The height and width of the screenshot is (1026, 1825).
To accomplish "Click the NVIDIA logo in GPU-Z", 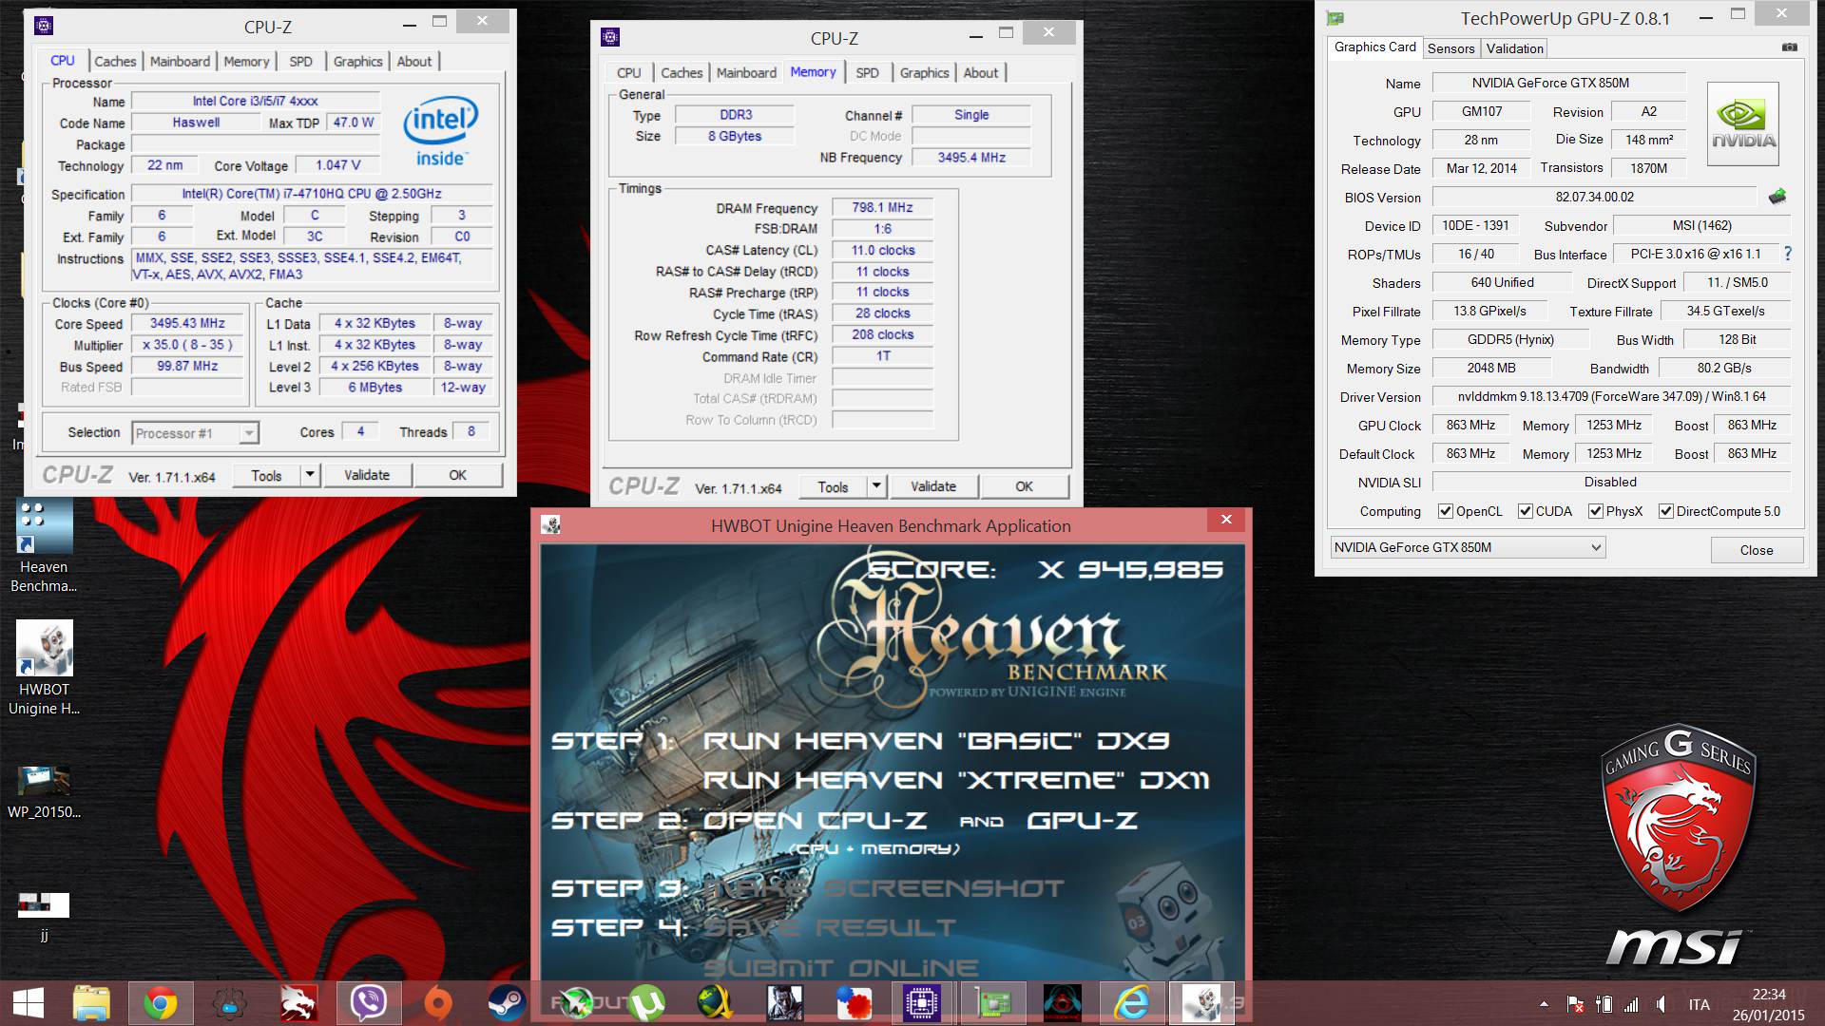I will pyautogui.click(x=1743, y=124).
